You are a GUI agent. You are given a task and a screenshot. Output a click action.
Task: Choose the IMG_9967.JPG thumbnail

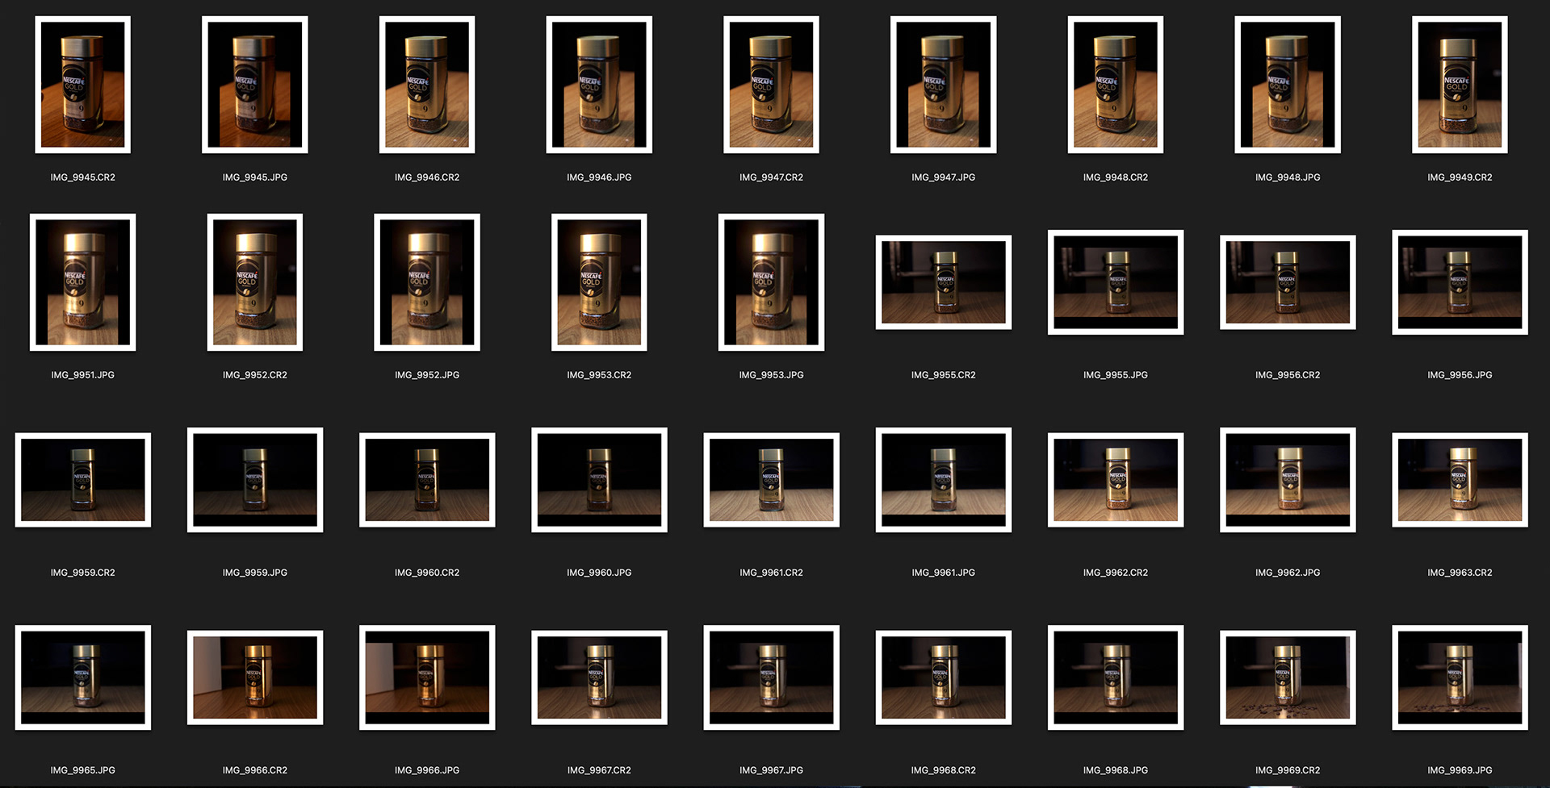tap(771, 678)
